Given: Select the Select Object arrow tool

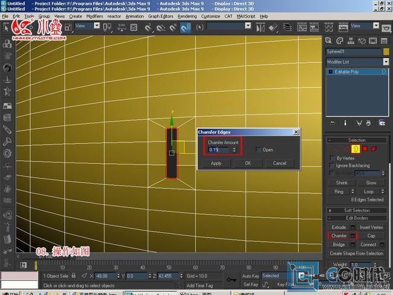Looking at the screenshot, I should tap(5, 28).
